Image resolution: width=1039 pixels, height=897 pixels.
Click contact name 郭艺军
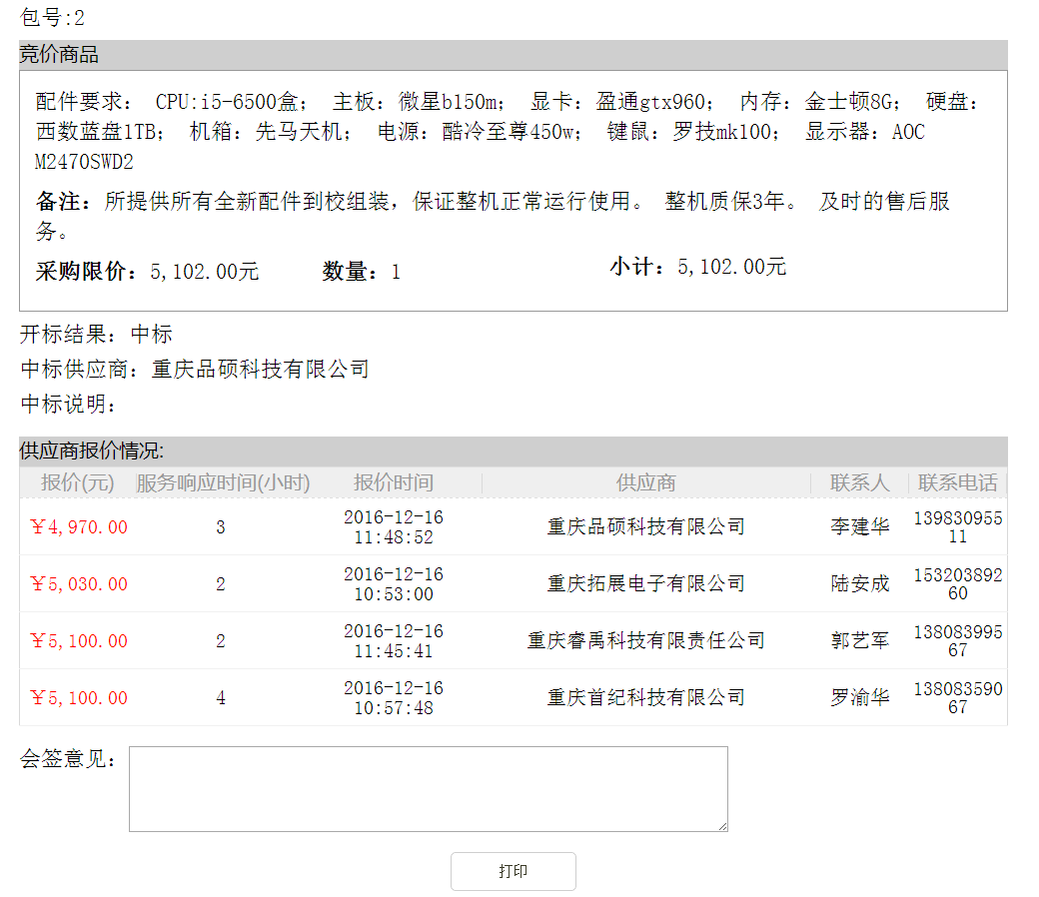click(859, 640)
